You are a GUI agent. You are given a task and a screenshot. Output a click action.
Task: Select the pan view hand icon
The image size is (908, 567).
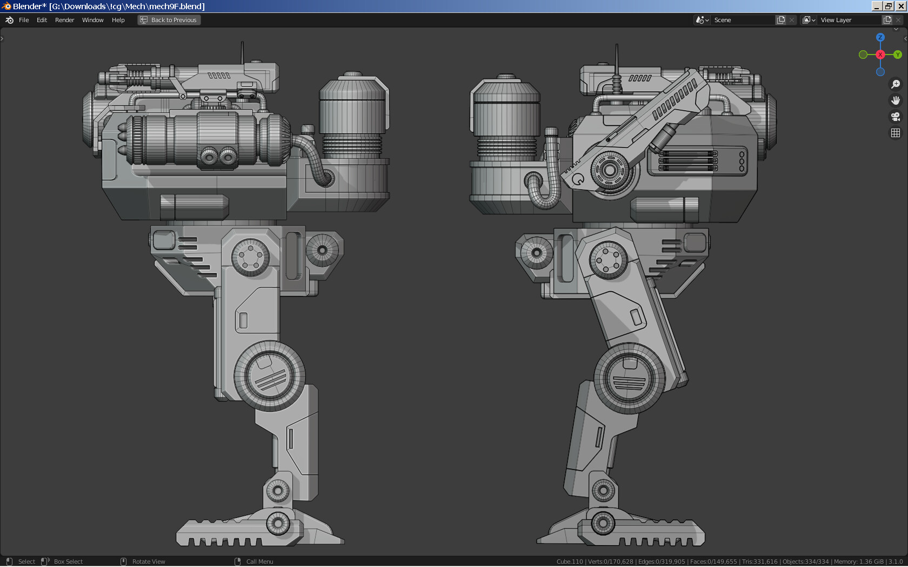tap(896, 100)
